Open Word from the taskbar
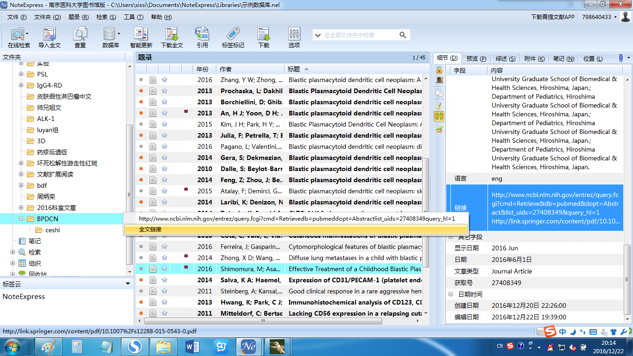Viewport: 633px width, 356px height. pos(192,346)
